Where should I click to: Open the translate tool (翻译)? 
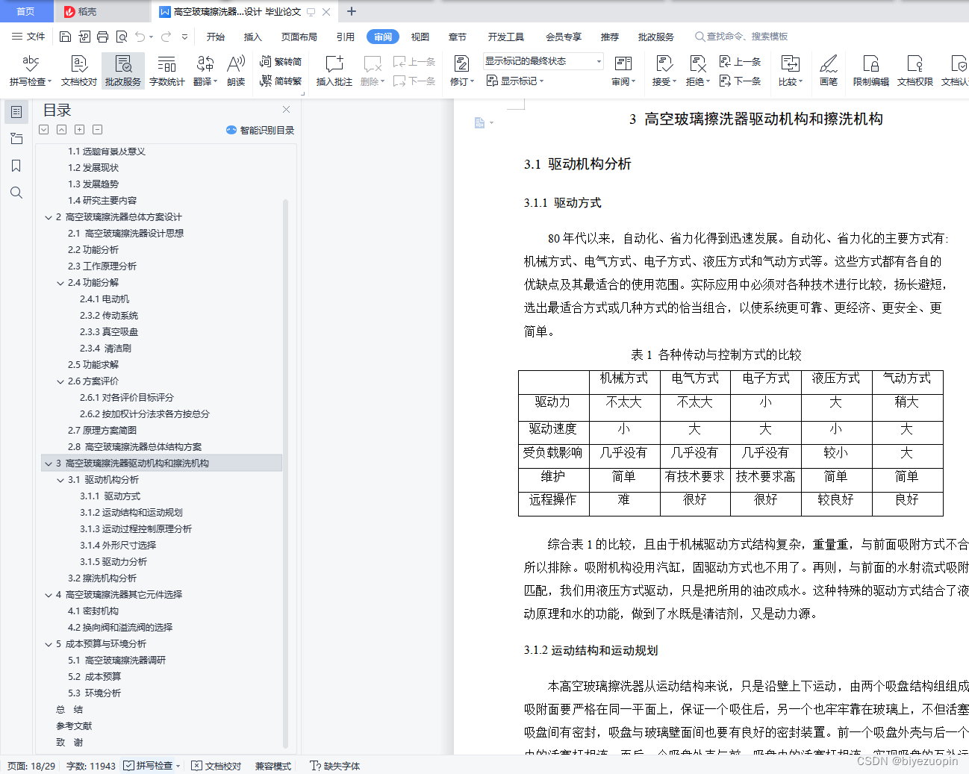click(x=205, y=71)
